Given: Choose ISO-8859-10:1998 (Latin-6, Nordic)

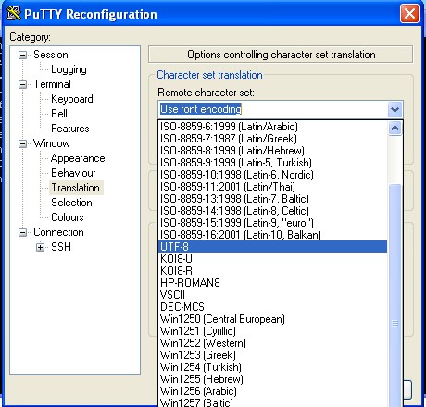Looking at the screenshot, I should (x=273, y=175).
